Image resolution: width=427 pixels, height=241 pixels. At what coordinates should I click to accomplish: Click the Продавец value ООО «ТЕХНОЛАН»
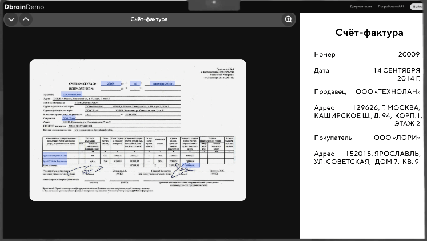click(x=388, y=92)
